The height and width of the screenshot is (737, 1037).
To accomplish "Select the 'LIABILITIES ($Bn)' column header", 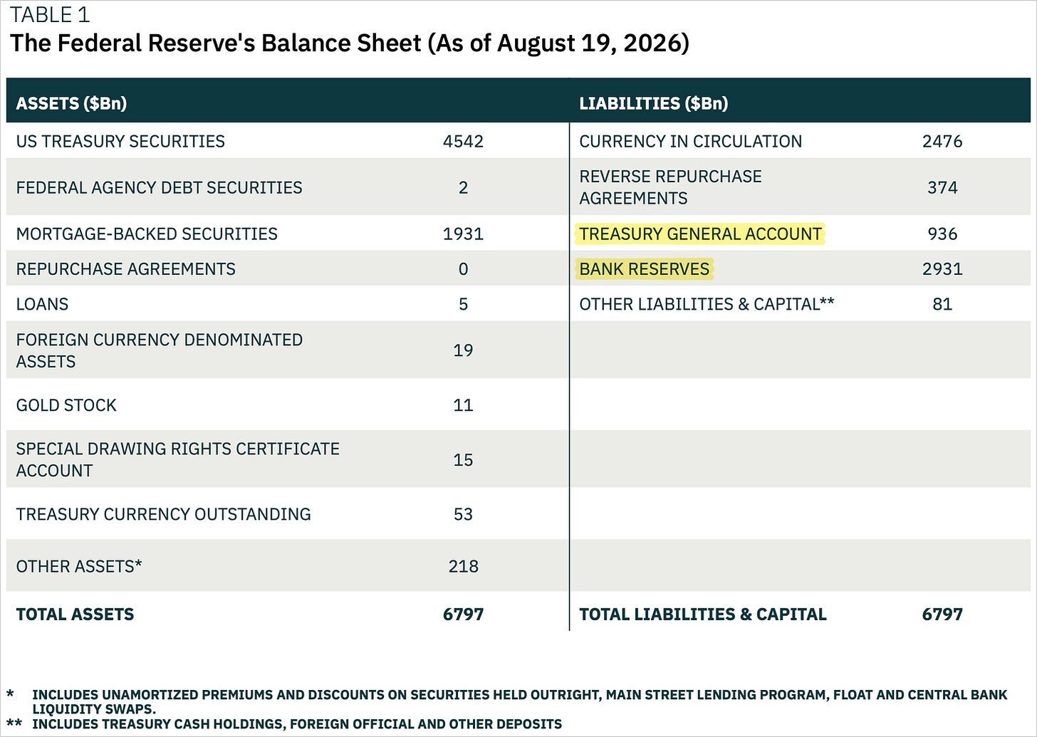I will coord(654,103).
